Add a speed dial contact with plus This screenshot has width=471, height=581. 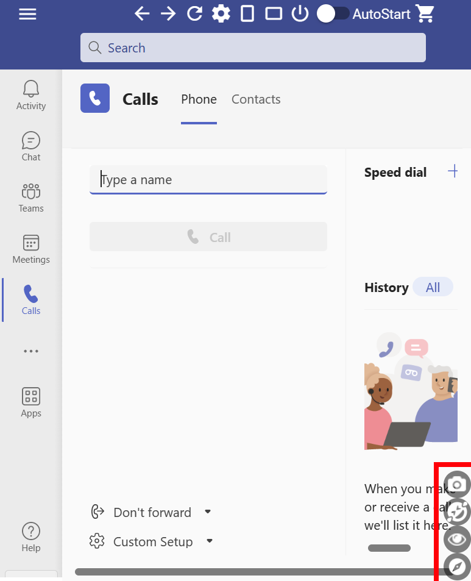pyautogui.click(x=453, y=171)
